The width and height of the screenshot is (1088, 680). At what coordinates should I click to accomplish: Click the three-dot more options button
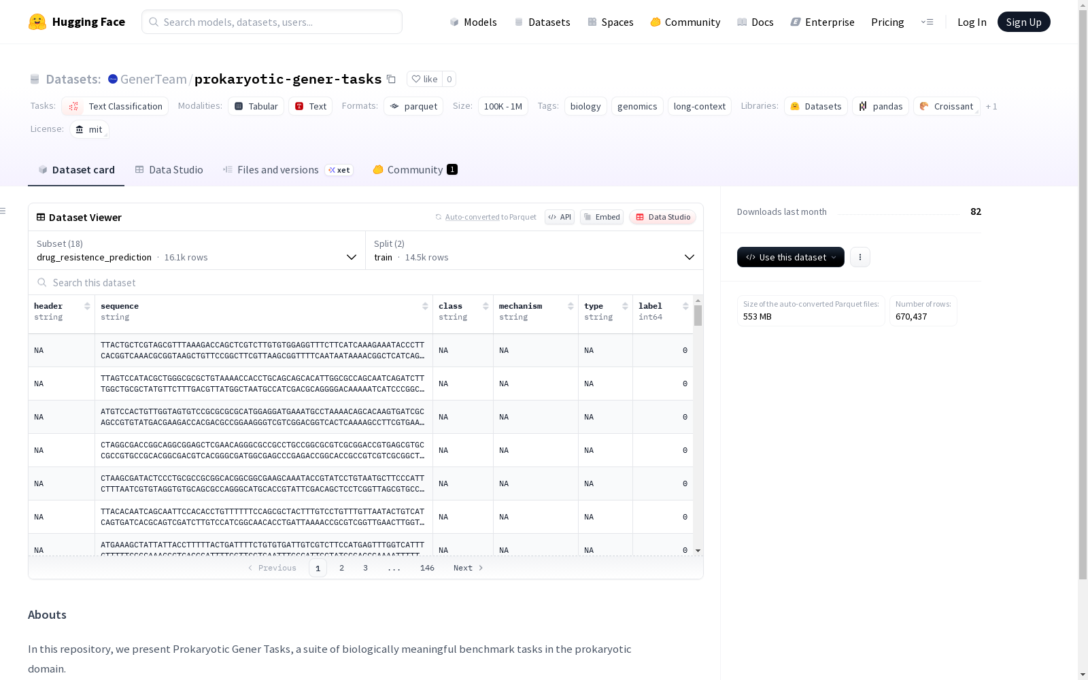[860, 257]
